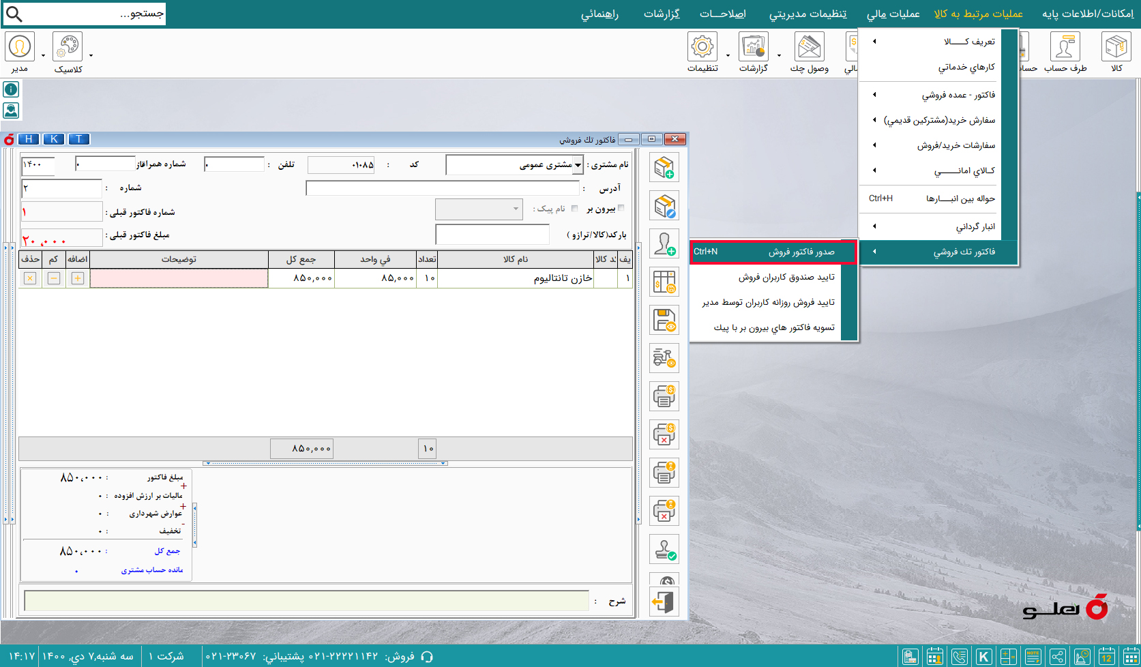The image size is (1141, 667).
Task: Open the NOTE icon in status bar
Action: (1033, 657)
